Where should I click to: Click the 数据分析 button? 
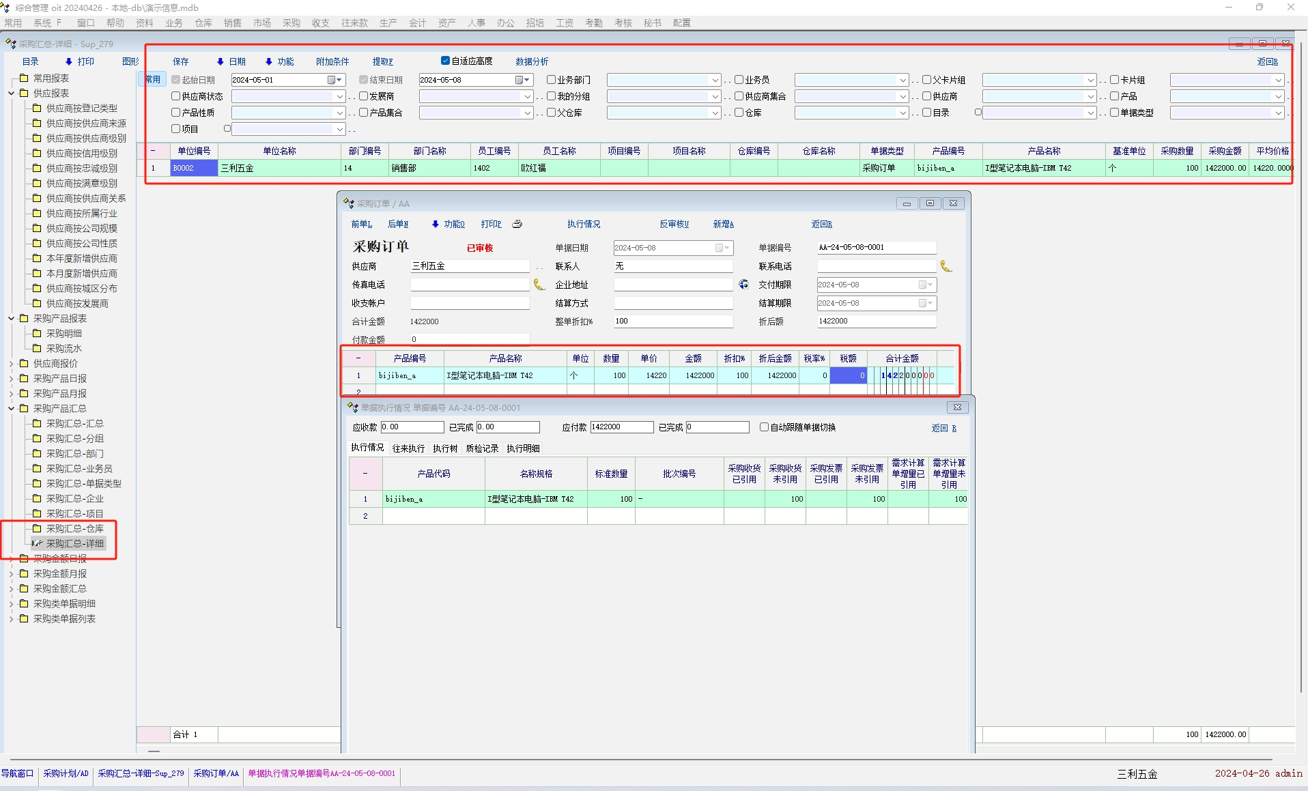point(532,61)
